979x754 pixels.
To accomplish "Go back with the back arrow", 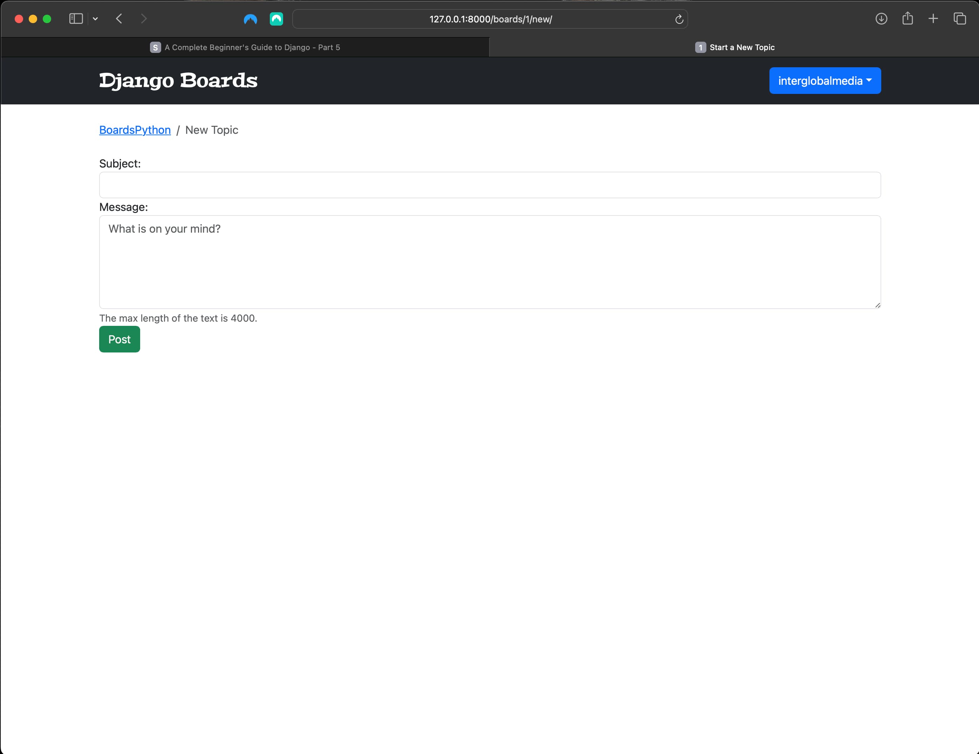I will tap(119, 19).
